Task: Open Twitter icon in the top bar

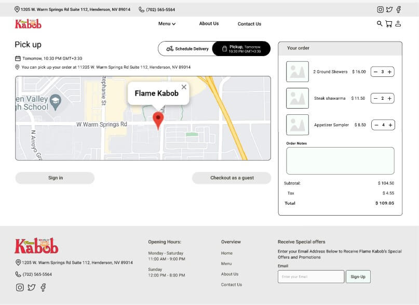Action: 389,10
